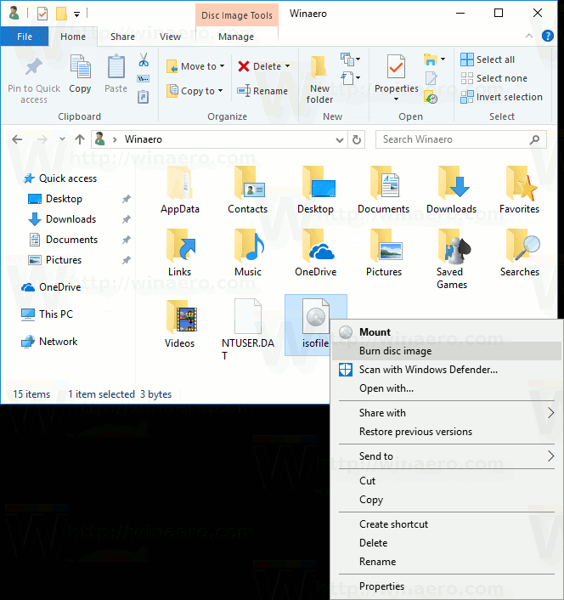Image resolution: width=564 pixels, height=600 pixels.
Task: Open Quick access in navigation pane
Action: pyautogui.click(x=60, y=178)
